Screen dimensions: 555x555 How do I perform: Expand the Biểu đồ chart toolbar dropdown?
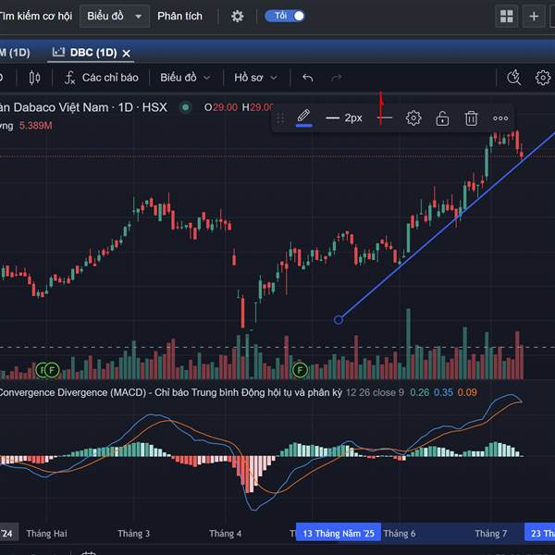pos(185,78)
